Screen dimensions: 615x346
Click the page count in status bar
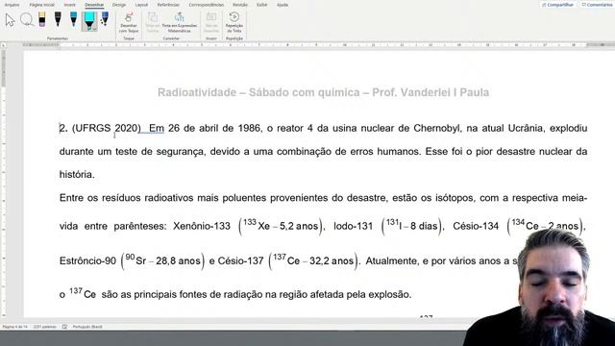pos(15,327)
